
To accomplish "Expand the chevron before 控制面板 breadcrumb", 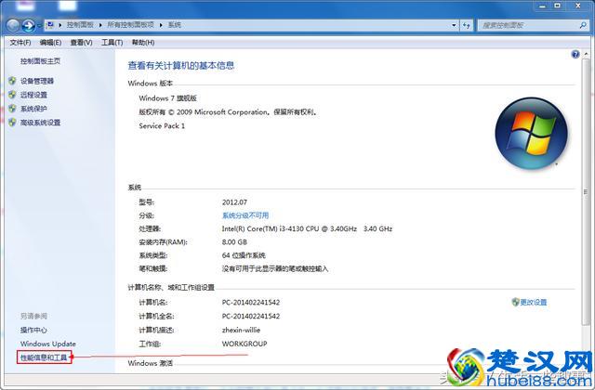I will click(59, 25).
